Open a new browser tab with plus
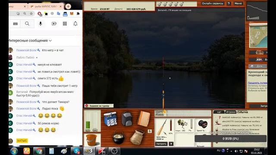Viewport: 276px width, 155px height. point(68,6)
